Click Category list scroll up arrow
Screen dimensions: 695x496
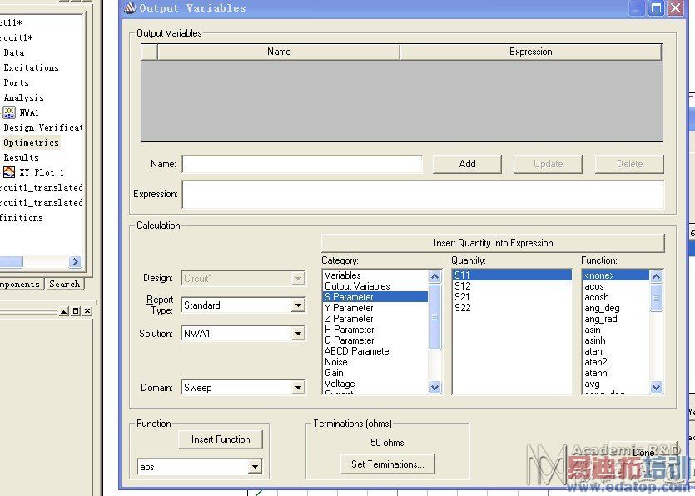(x=434, y=277)
